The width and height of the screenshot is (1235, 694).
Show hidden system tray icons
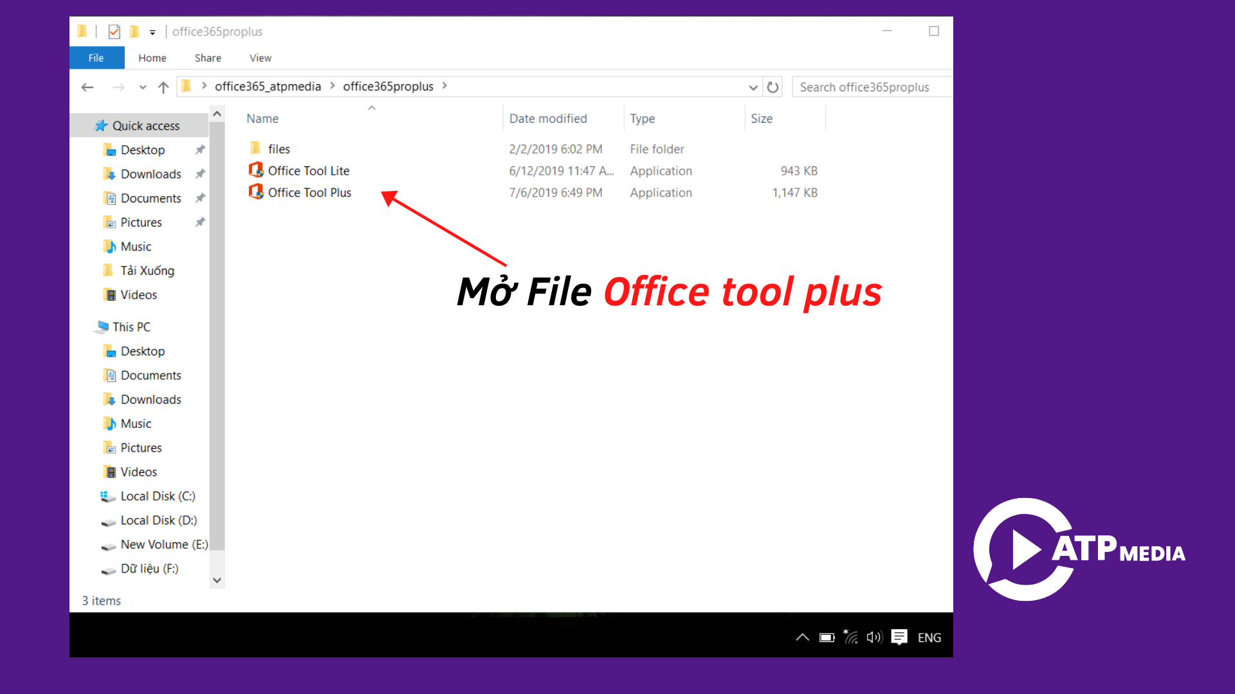click(x=802, y=637)
